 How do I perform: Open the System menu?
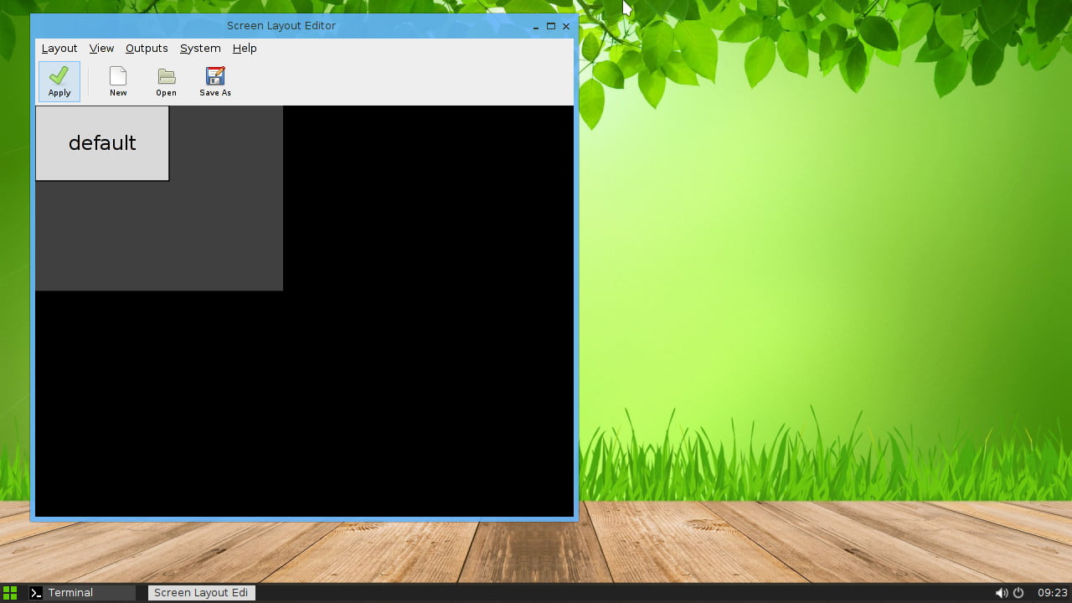pyautogui.click(x=200, y=49)
